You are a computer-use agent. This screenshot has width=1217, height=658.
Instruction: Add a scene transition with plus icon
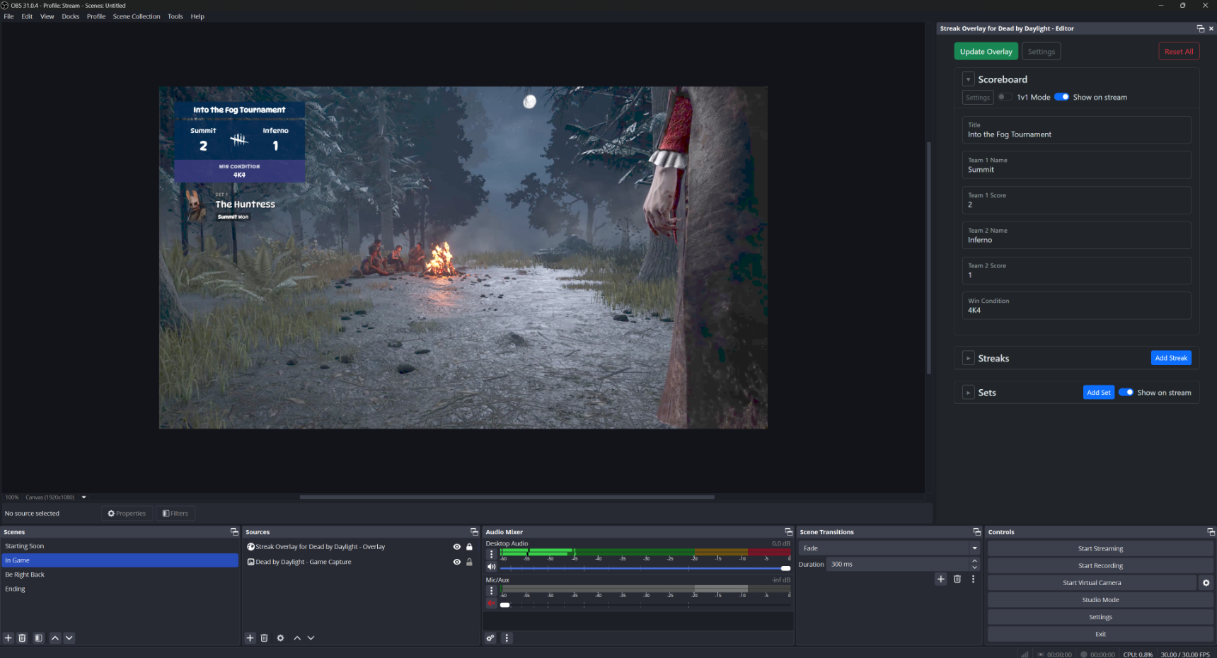click(941, 579)
